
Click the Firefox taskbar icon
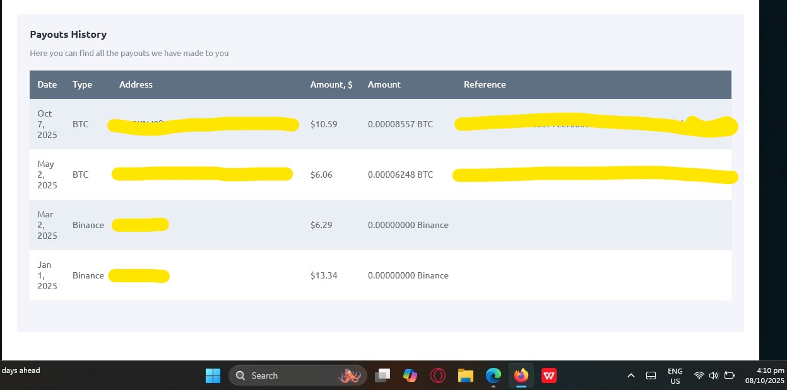point(521,376)
